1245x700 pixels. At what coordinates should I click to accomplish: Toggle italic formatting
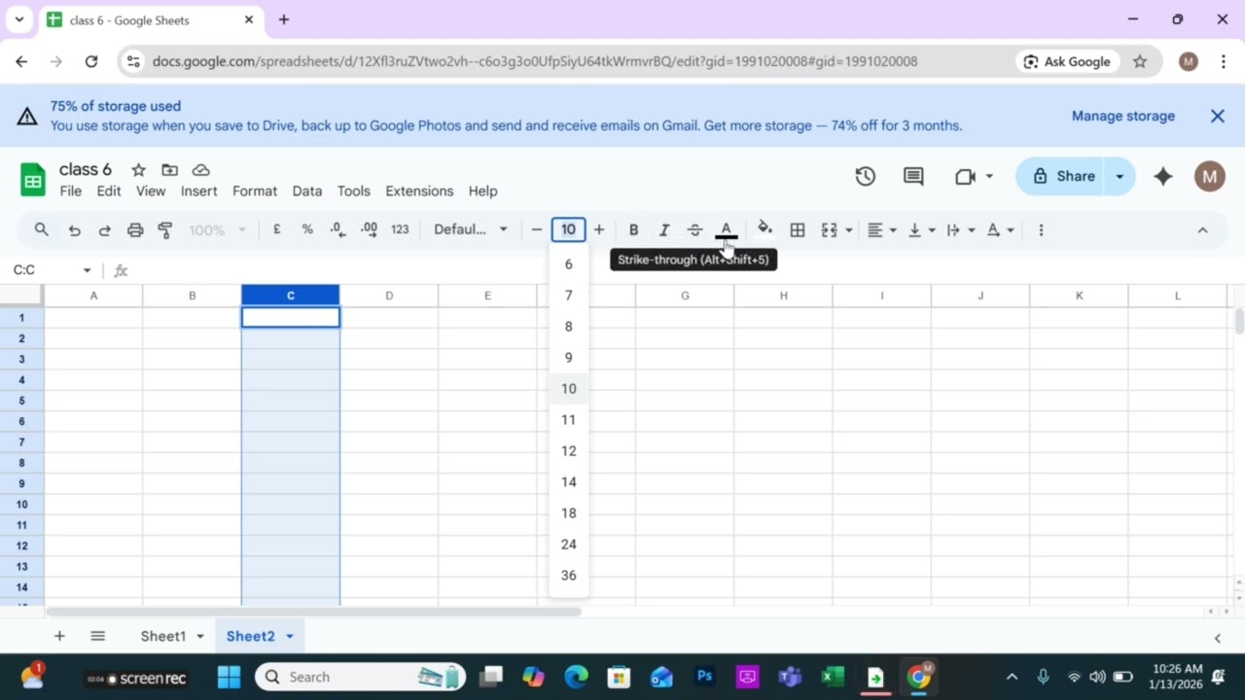(x=664, y=229)
